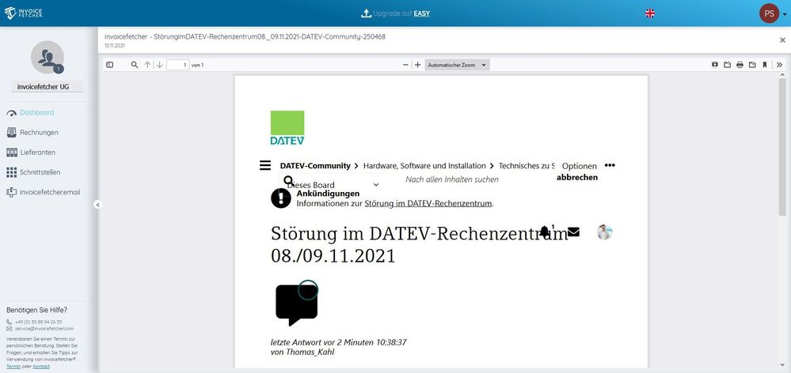The image size is (791, 373).
Task: Print the document
Action: tap(740, 65)
